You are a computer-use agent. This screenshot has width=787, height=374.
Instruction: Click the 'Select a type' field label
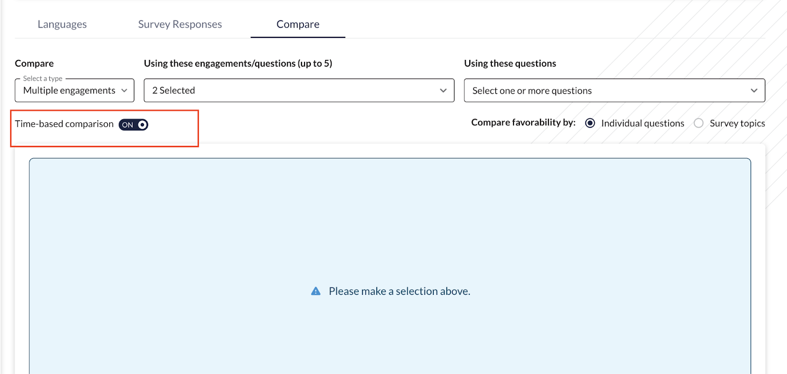click(43, 79)
